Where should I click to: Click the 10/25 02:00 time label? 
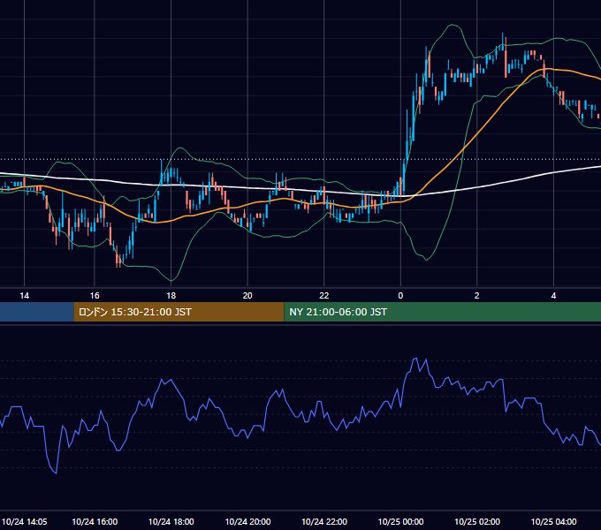coord(477,521)
